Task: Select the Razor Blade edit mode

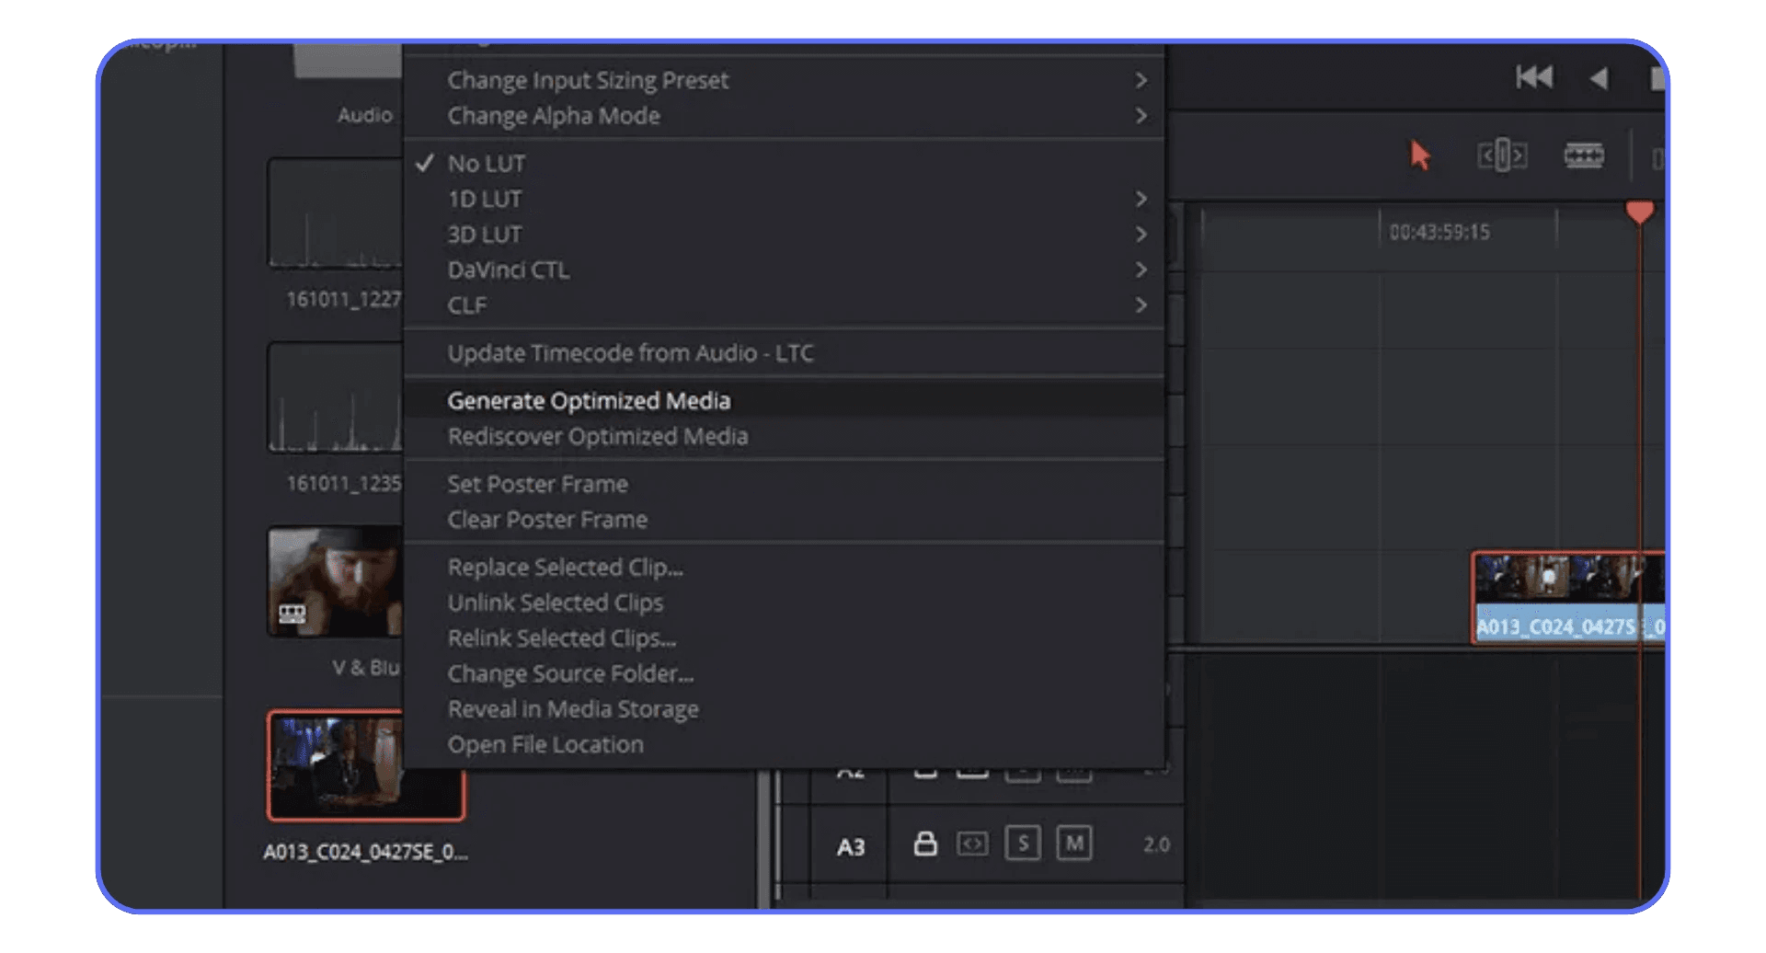Action: pos(1583,155)
